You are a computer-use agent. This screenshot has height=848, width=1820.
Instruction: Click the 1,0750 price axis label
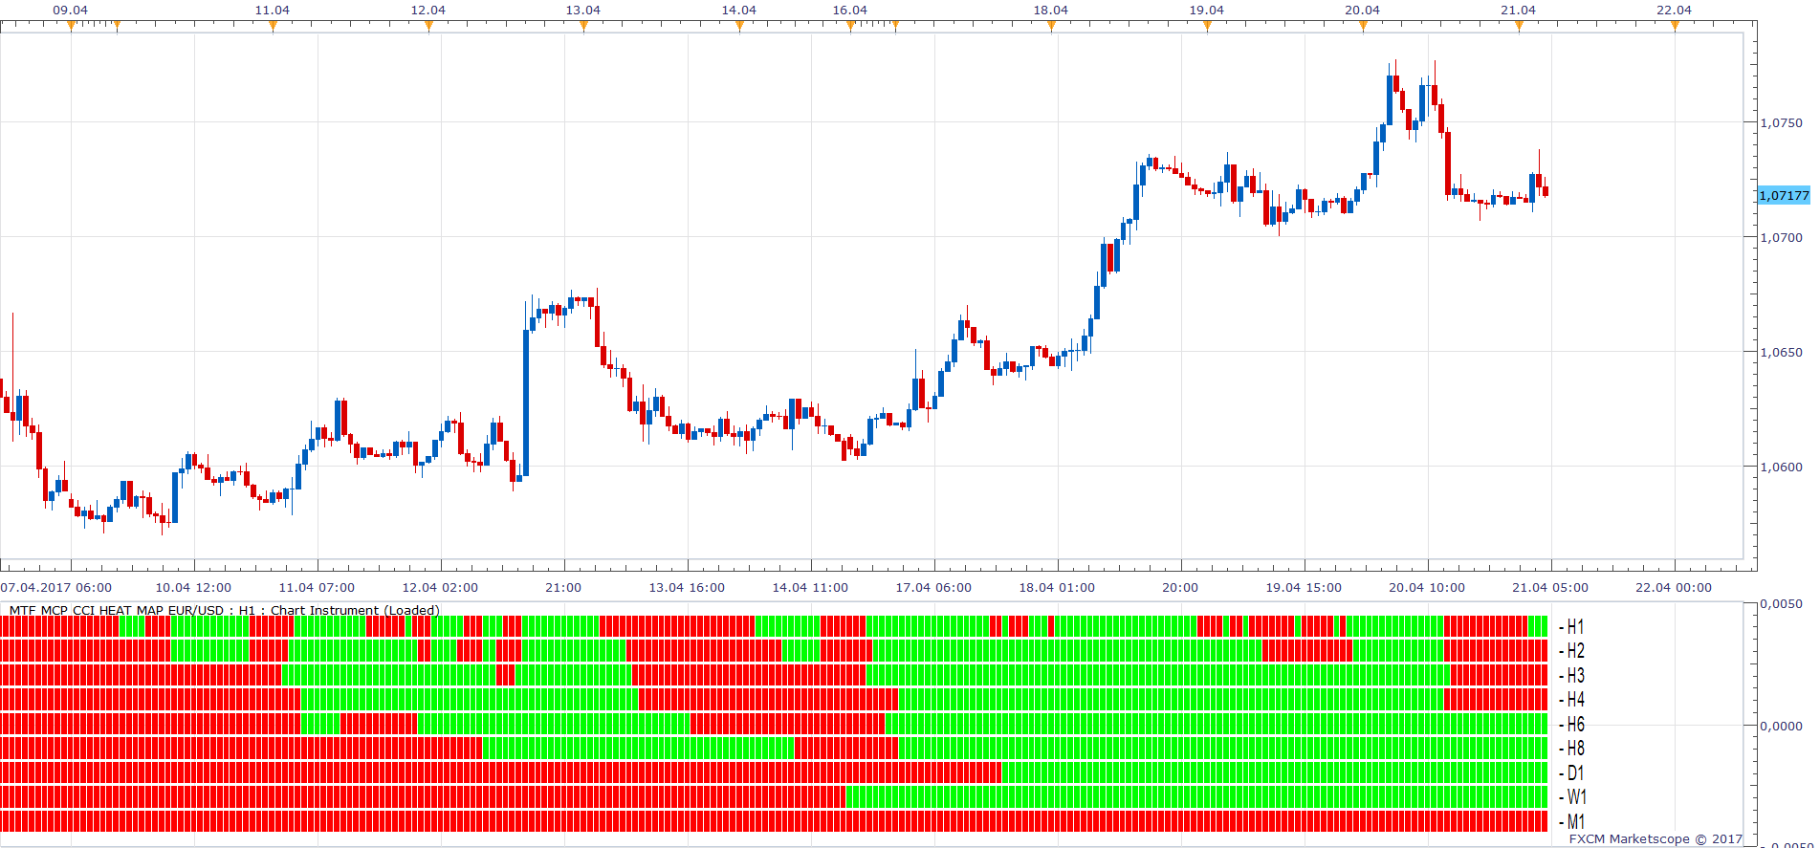point(1782,122)
